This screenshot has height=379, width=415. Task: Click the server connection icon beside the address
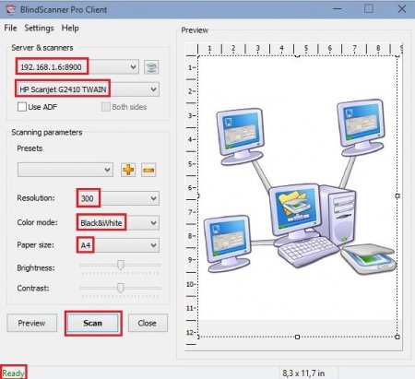[x=151, y=67]
